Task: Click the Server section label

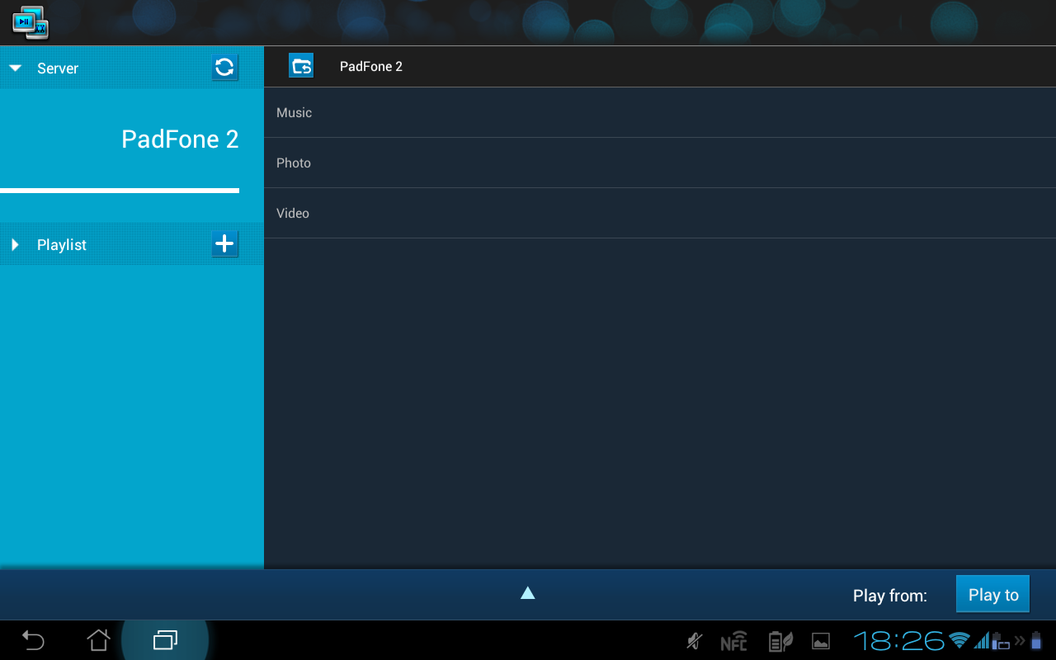Action: (x=58, y=68)
